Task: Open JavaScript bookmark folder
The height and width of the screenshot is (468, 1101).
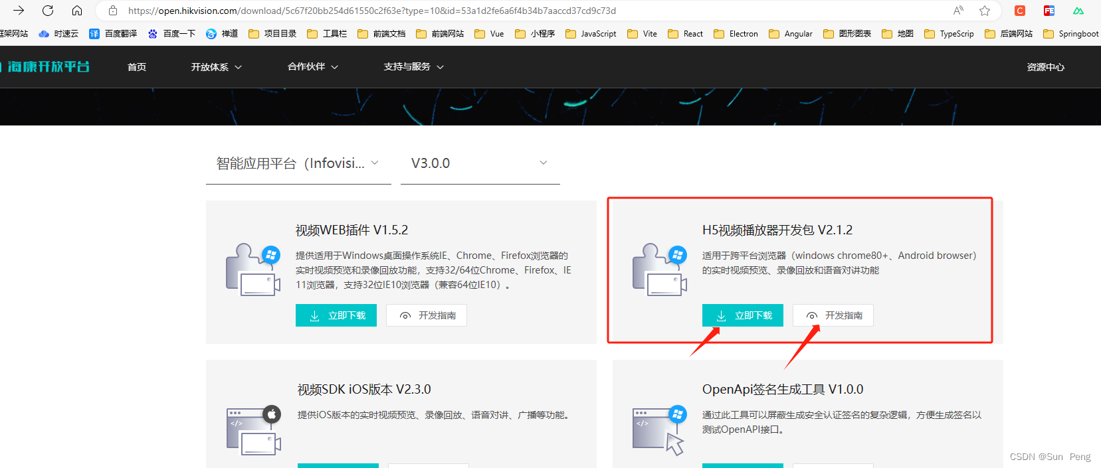Action: [591, 34]
